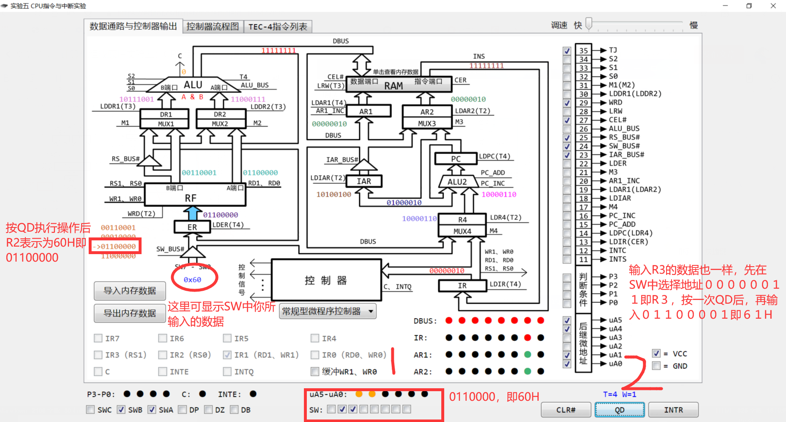The height and width of the screenshot is (422, 786).
Task: Adjust the 调速 speed slider handle
Action: point(589,24)
